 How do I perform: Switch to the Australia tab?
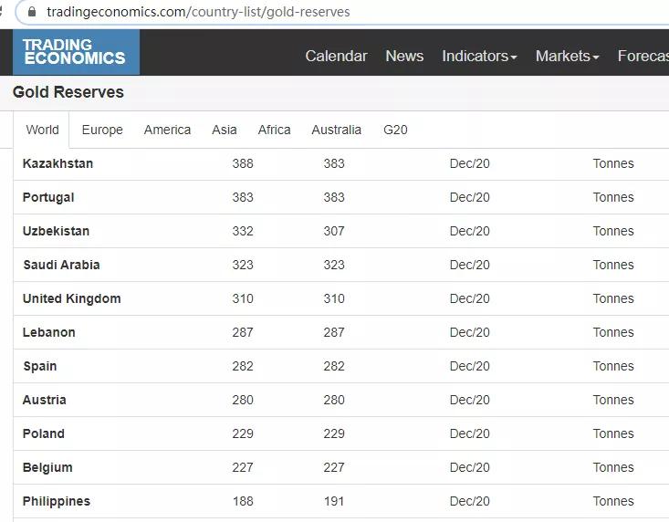coord(337,130)
